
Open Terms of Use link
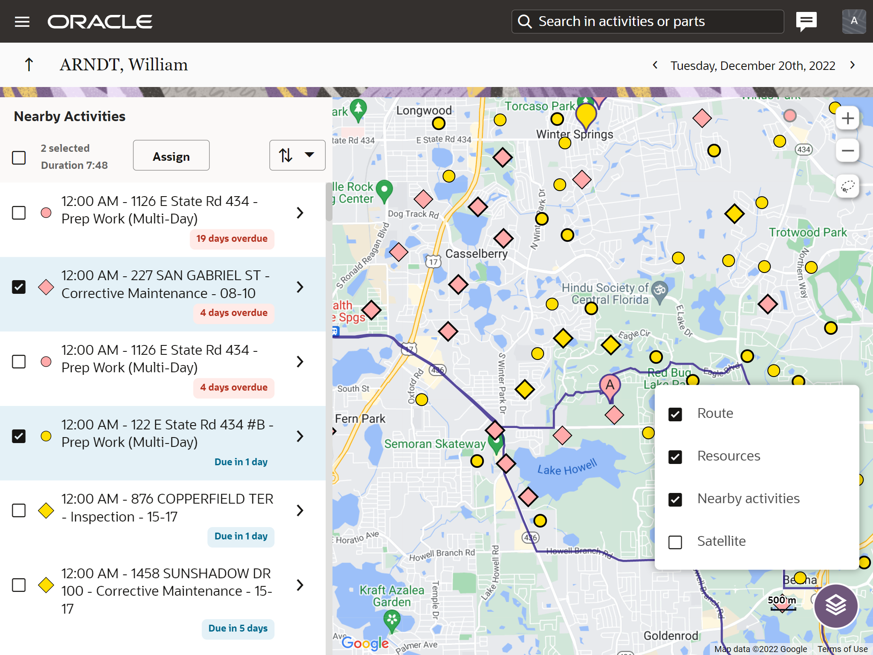click(x=842, y=649)
